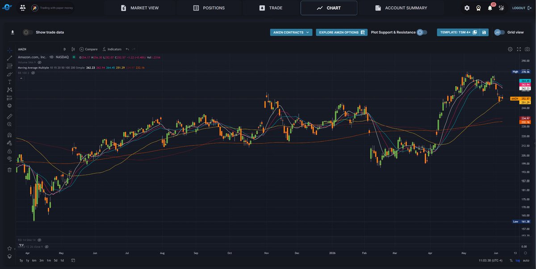Screen dimensions: 536x269
Task: Switch light/dark theme icon
Action: click(502, 8)
